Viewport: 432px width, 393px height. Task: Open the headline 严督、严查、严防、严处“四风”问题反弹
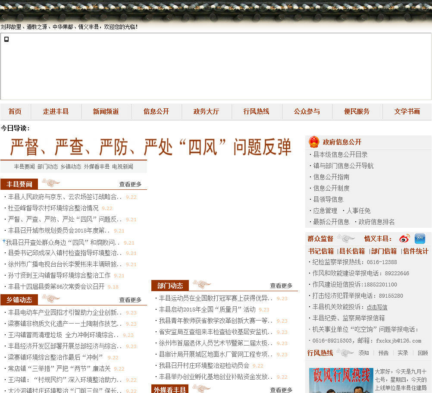(x=151, y=147)
